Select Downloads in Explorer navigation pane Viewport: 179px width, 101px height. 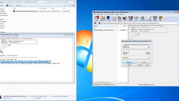point(3,13)
